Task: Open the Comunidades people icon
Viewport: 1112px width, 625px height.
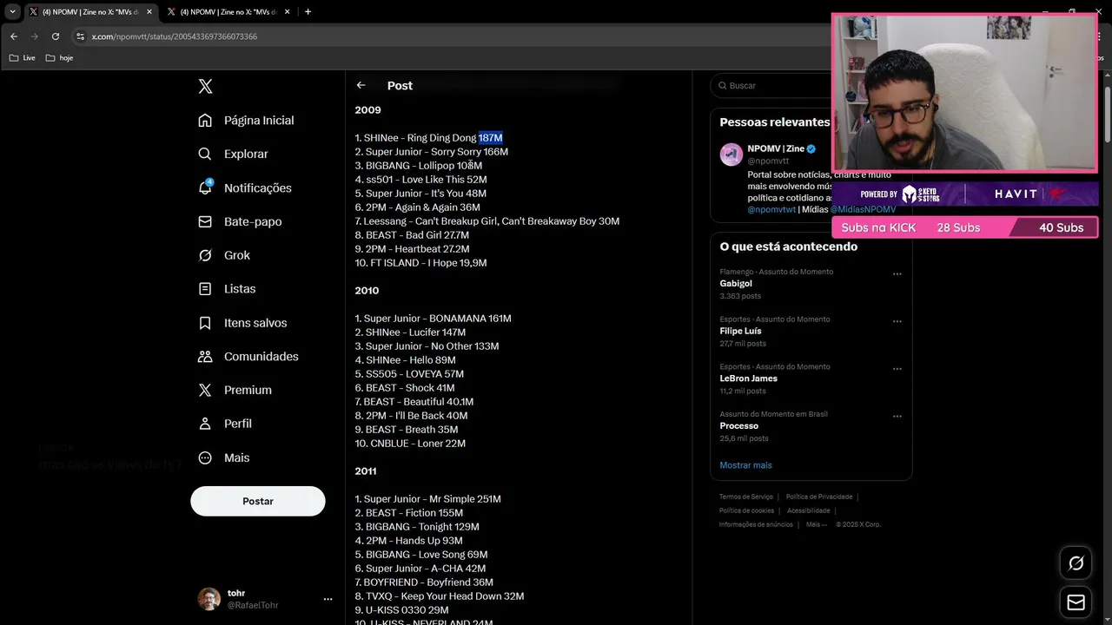Action: pos(205,356)
